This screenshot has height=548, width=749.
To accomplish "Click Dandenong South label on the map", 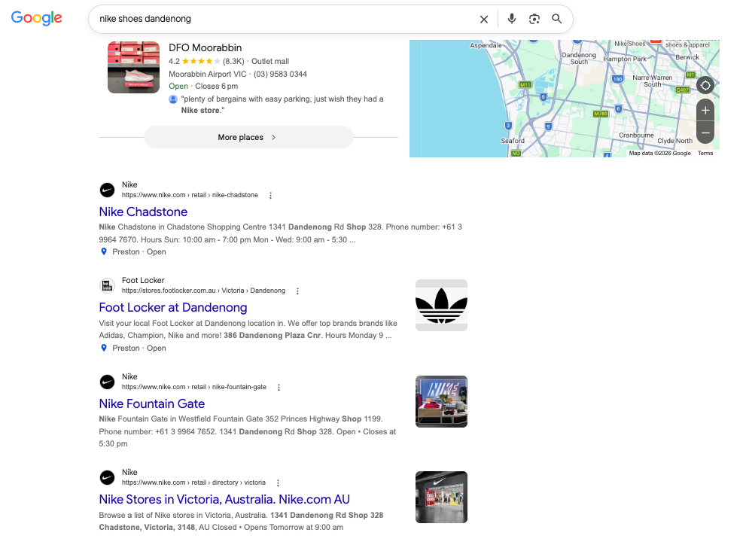I will pyautogui.click(x=579, y=58).
